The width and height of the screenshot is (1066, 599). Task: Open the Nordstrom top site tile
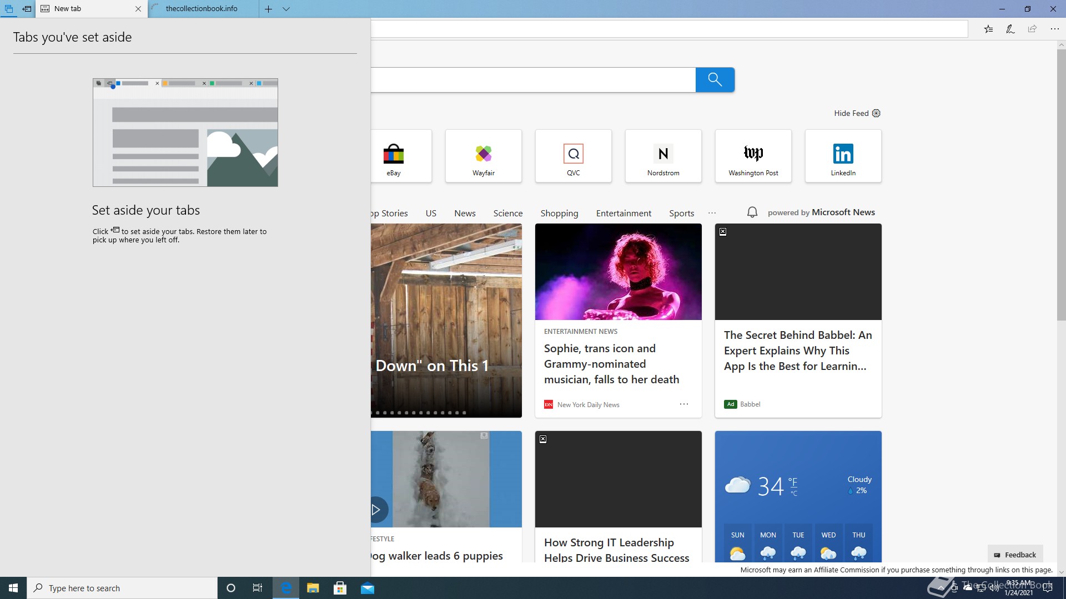coord(663,156)
